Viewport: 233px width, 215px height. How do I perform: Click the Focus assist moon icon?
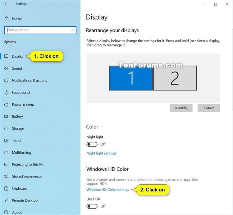pos(6,92)
